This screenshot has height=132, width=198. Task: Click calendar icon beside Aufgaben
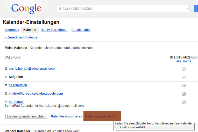click(6, 77)
